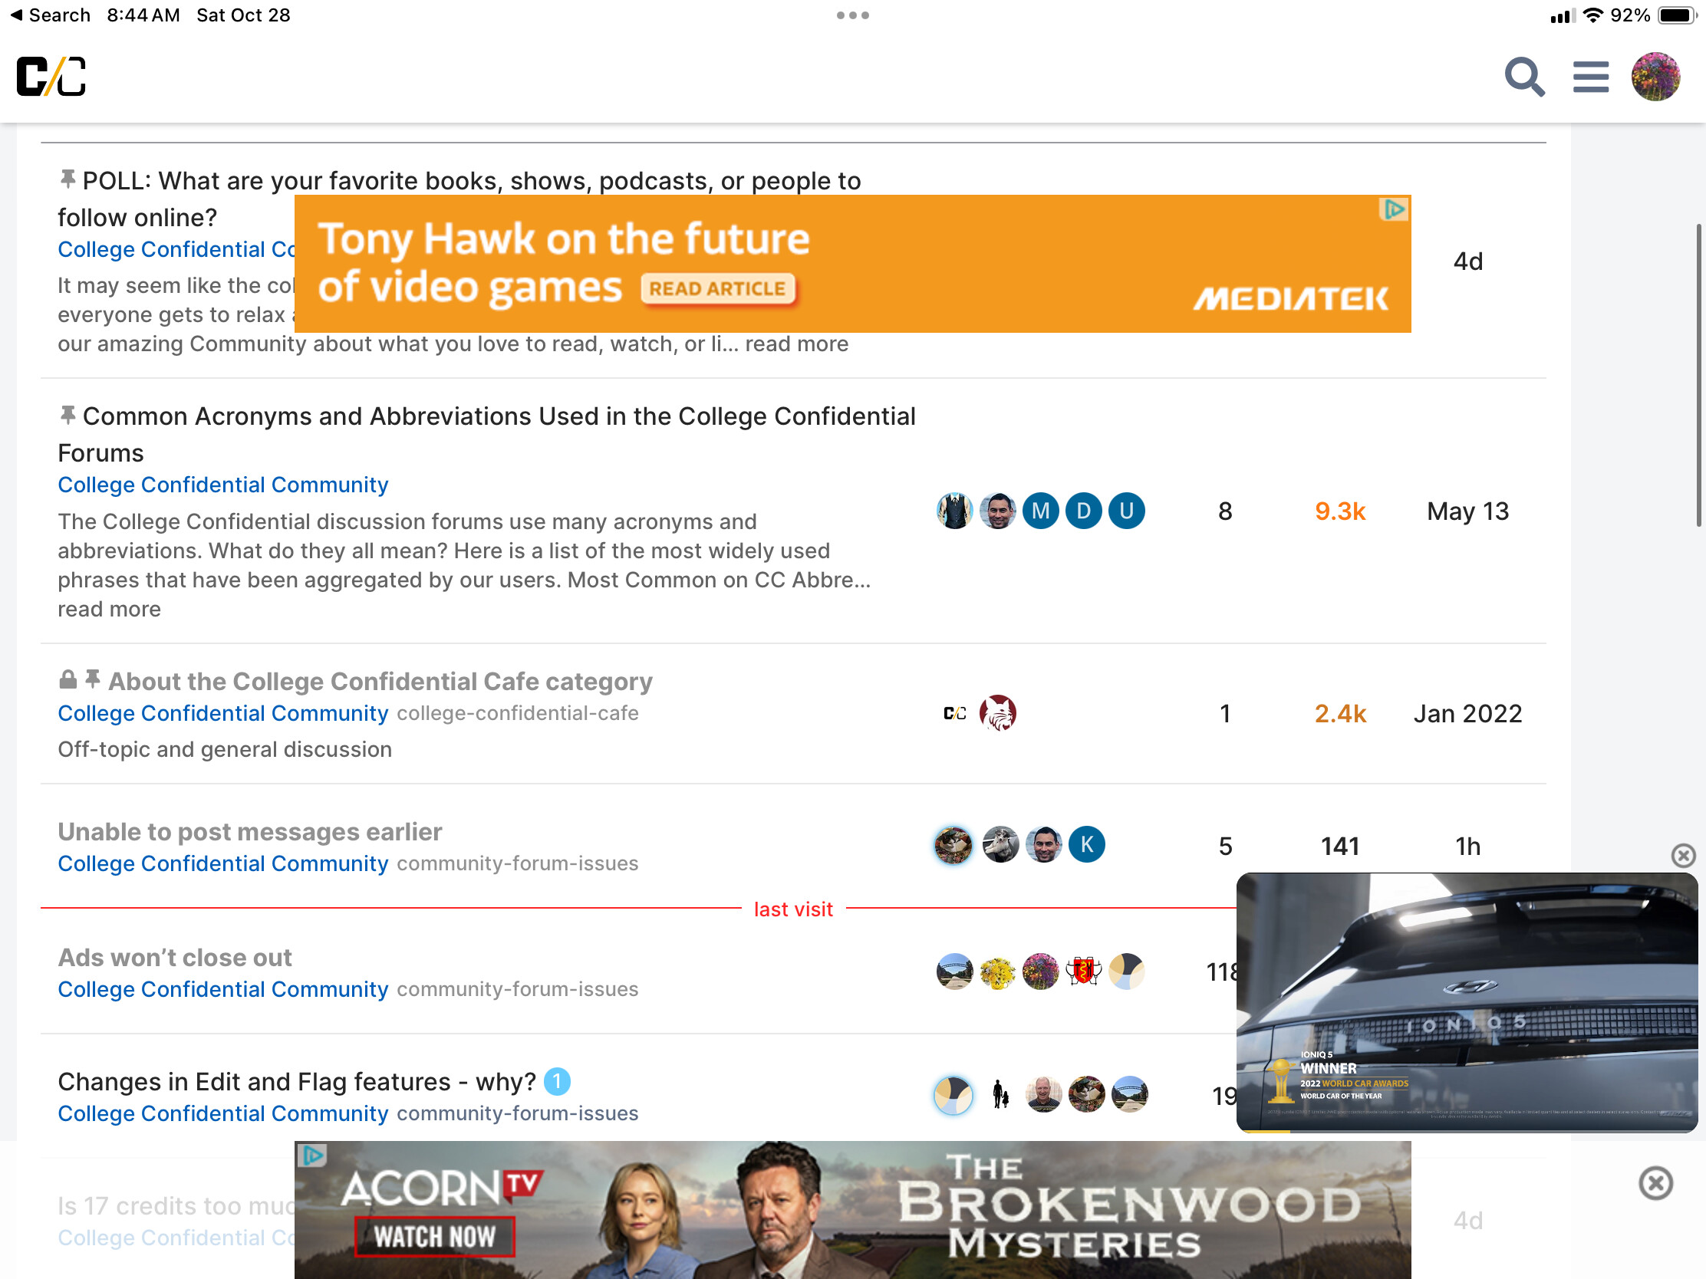Tap the Ioniq 5 video ad thumbnail

coord(1466,1002)
